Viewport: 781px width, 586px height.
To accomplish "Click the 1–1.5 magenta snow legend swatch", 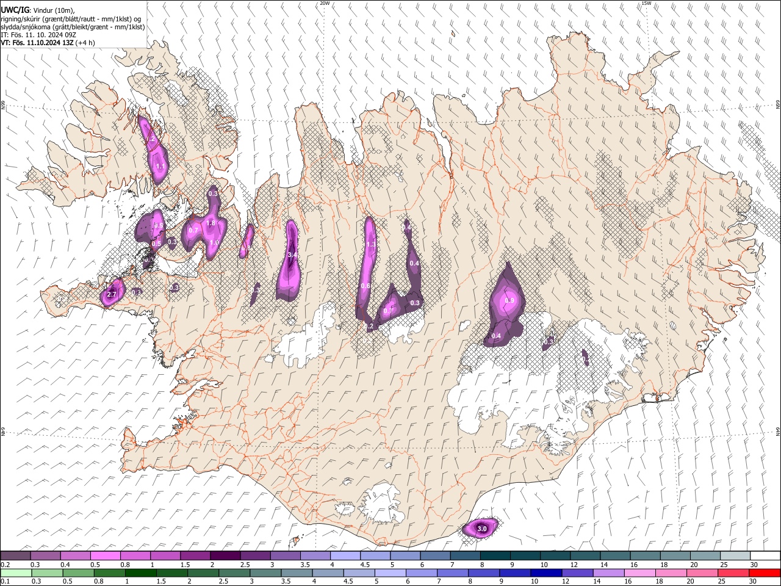I will (165, 556).
